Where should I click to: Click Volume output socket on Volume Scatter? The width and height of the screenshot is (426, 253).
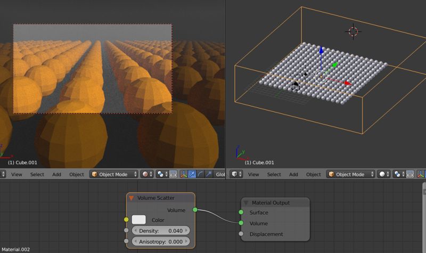pyautogui.click(x=195, y=209)
